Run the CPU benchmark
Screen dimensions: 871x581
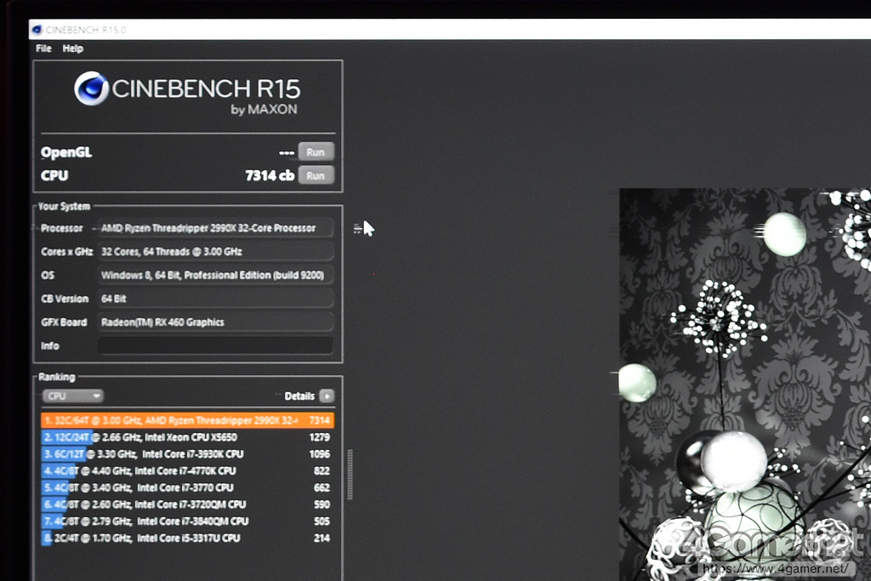coord(316,175)
